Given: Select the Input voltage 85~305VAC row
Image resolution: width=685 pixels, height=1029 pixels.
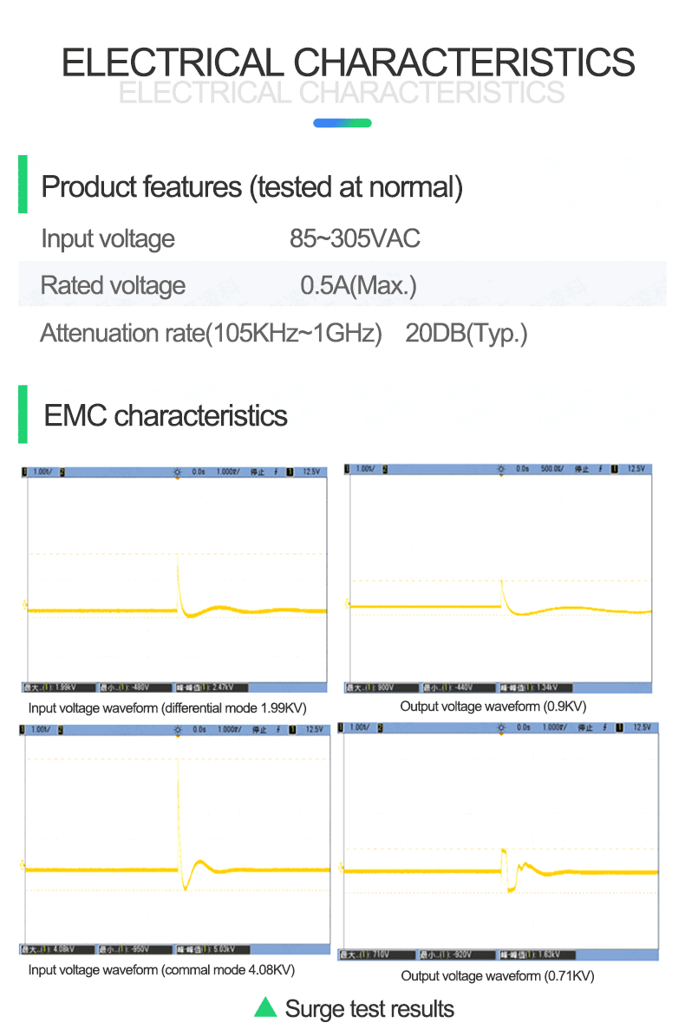Looking at the screenshot, I should pos(342,238).
